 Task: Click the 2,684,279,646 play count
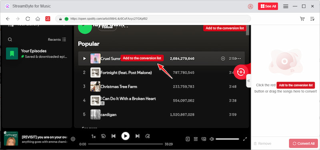tap(182, 58)
